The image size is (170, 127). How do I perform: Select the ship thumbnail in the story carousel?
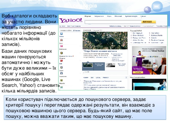coord(110,65)
